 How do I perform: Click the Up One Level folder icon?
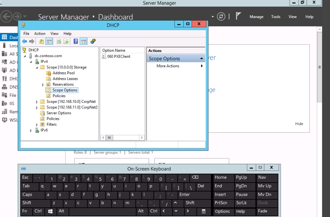pyautogui.click(x=42, y=41)
